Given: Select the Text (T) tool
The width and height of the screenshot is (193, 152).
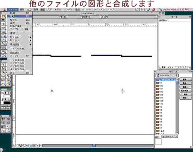Looking at the screenshot, I should tap(3, 24).
